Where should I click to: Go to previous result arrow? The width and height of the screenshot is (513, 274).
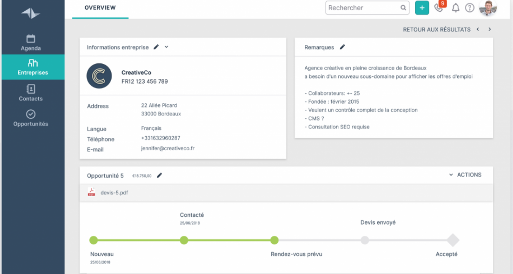point(478,29)
